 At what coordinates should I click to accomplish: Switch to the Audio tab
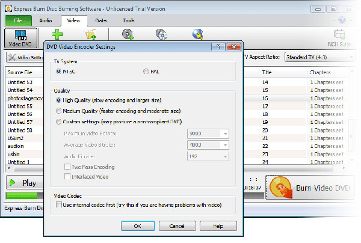[x=46, y=20]
